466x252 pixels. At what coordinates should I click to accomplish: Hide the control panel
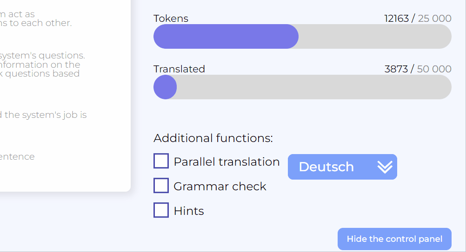(x=394, y=239)
